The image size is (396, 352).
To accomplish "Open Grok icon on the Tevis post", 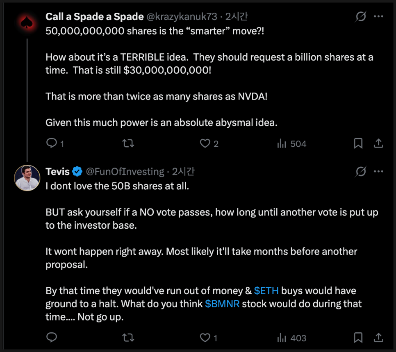I will (x=361, y=171).
